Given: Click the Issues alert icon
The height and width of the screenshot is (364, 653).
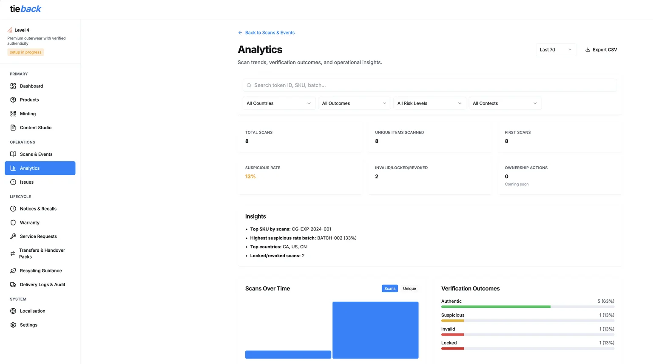Looking at the screenshot, I should pos(13,182).
